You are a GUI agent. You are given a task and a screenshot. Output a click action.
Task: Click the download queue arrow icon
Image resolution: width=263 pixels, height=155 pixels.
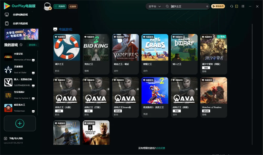[x=6, y=139]
